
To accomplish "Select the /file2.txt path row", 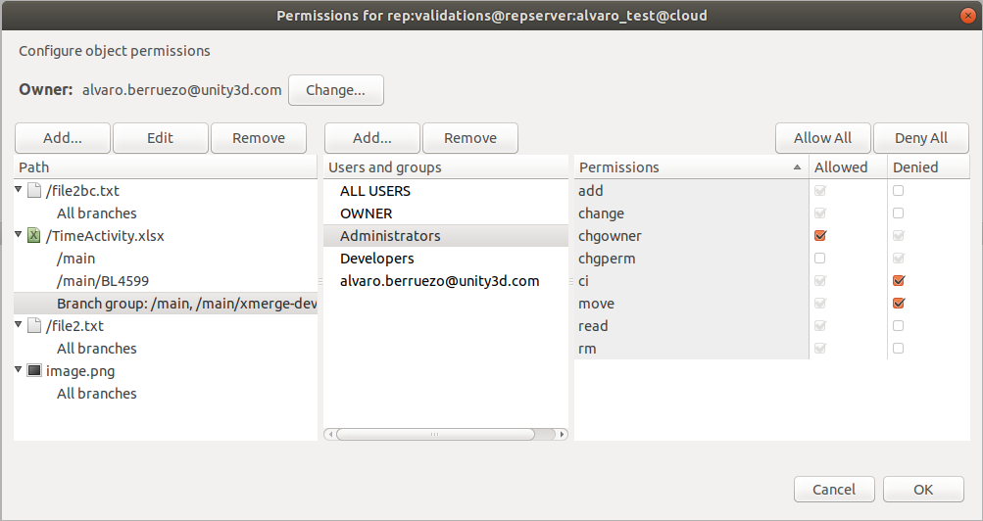I will pyautogui.click(x=166, y=325).
